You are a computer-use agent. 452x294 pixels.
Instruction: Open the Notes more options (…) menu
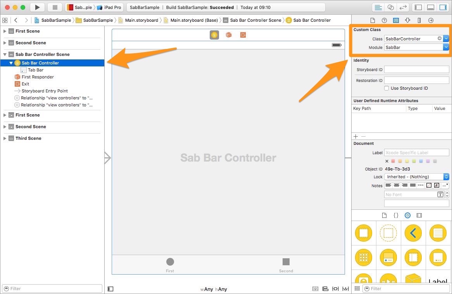point(445,185)
